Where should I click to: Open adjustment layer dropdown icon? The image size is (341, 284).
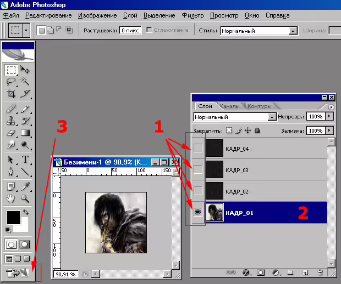click(x=277, y=272)
